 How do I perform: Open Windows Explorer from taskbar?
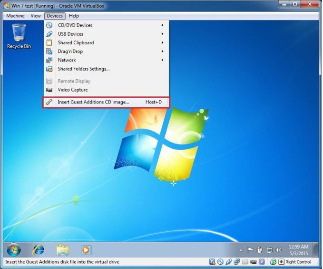(63, 250)
